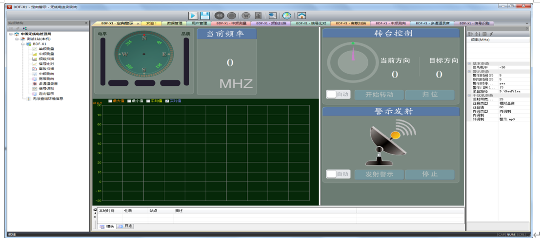Viewport: 540px width, 238px height.
Task: Click the bar chart toolbar icon
Action: click(x=259, y=16)
